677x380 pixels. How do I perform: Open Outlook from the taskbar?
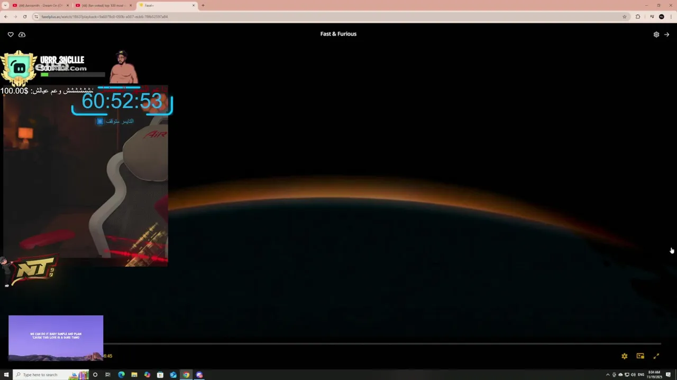[x=173, y=375]
